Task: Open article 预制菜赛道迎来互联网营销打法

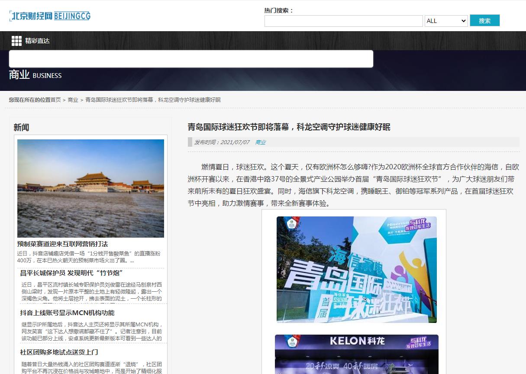Action: tap(62, 244)
